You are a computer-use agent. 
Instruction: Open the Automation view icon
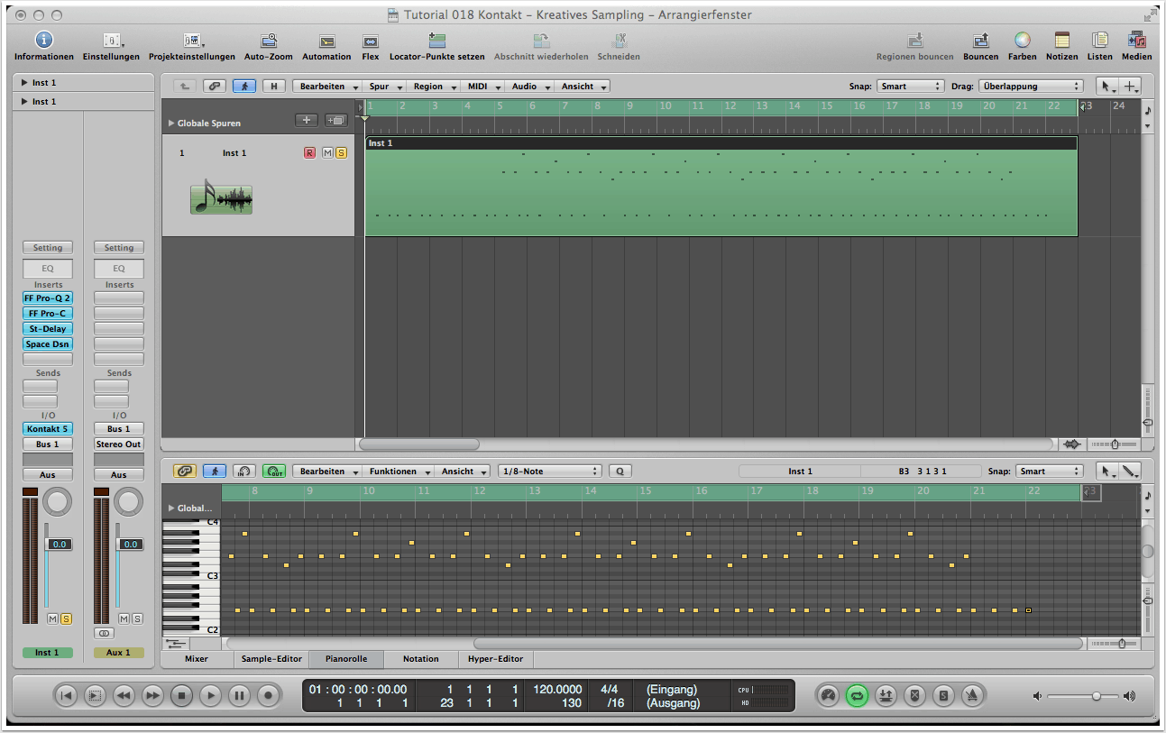click(326, 41)
